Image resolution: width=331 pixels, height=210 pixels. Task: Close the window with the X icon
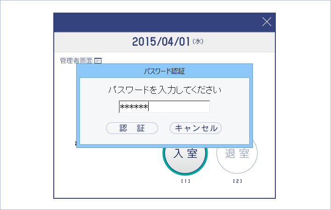tap(266, 21)
